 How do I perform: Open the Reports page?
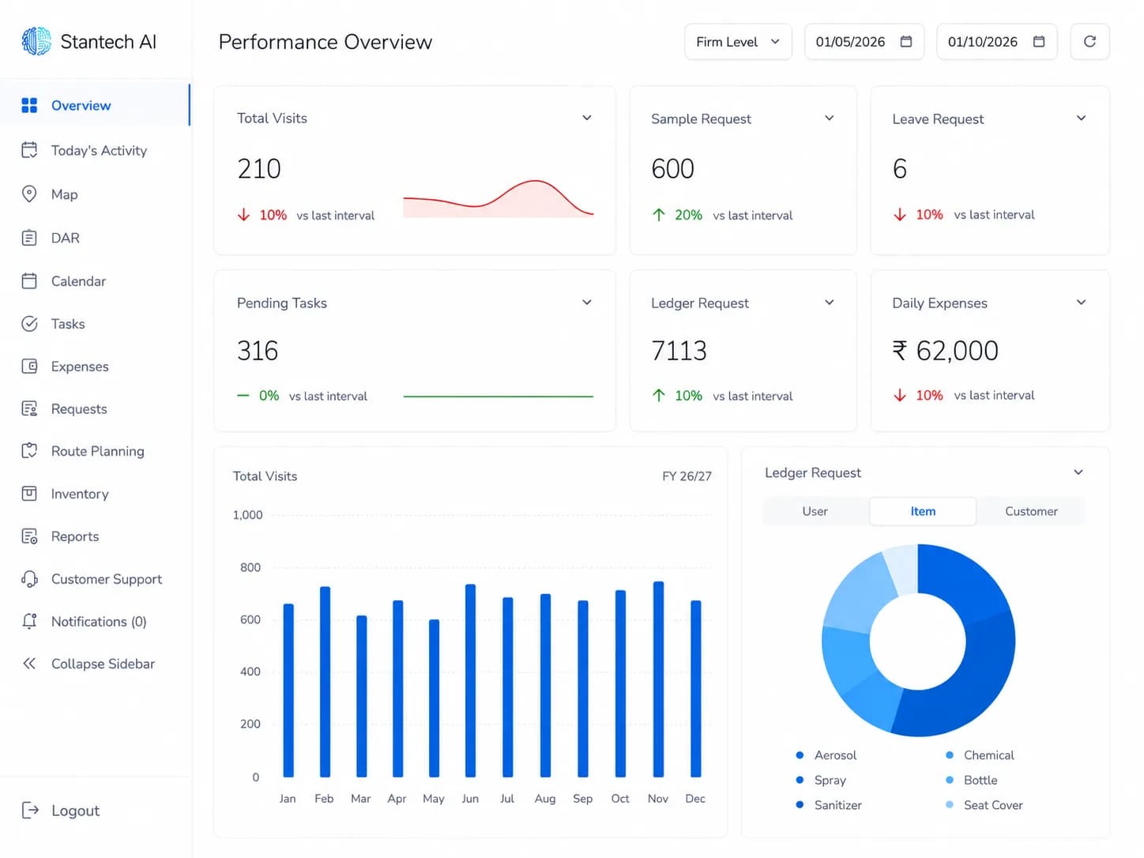pyautogui.click(x=95, y=536)
